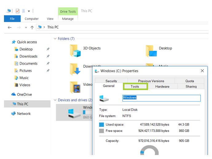Switch to the Previous Versions tab
This screenshot has height=159, width=212.
click(151, 81)
